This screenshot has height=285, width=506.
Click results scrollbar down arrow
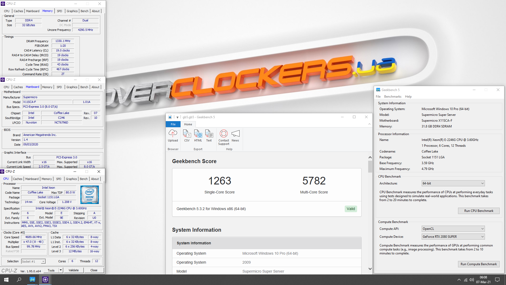pos(370,269)
